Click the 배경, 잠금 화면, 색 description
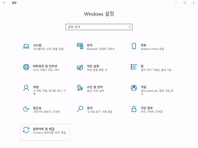 [97, 70]
